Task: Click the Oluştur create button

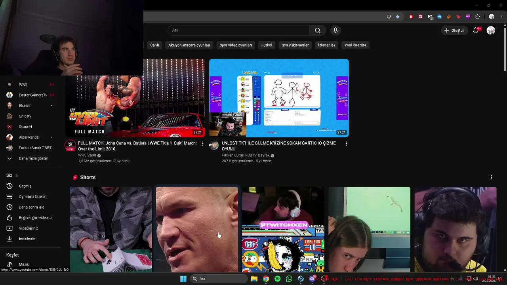Action: 454,30
